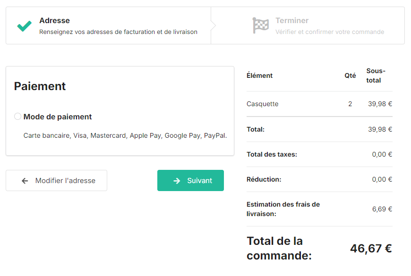Click the Sous-total column header
This screenshot has width=411, height=276.
[x=376, y=75]
